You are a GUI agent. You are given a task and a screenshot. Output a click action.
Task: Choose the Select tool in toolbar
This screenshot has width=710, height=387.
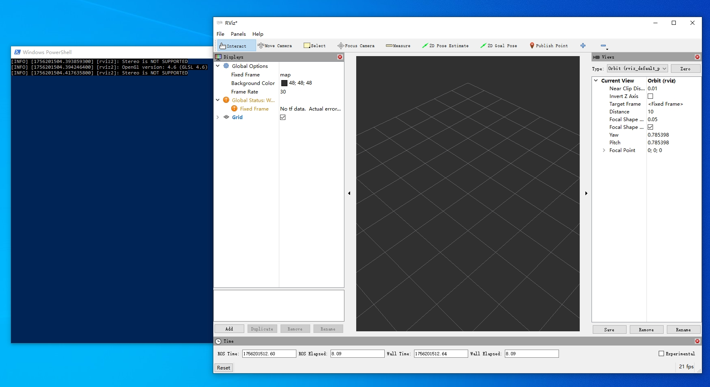pos(315,46)
